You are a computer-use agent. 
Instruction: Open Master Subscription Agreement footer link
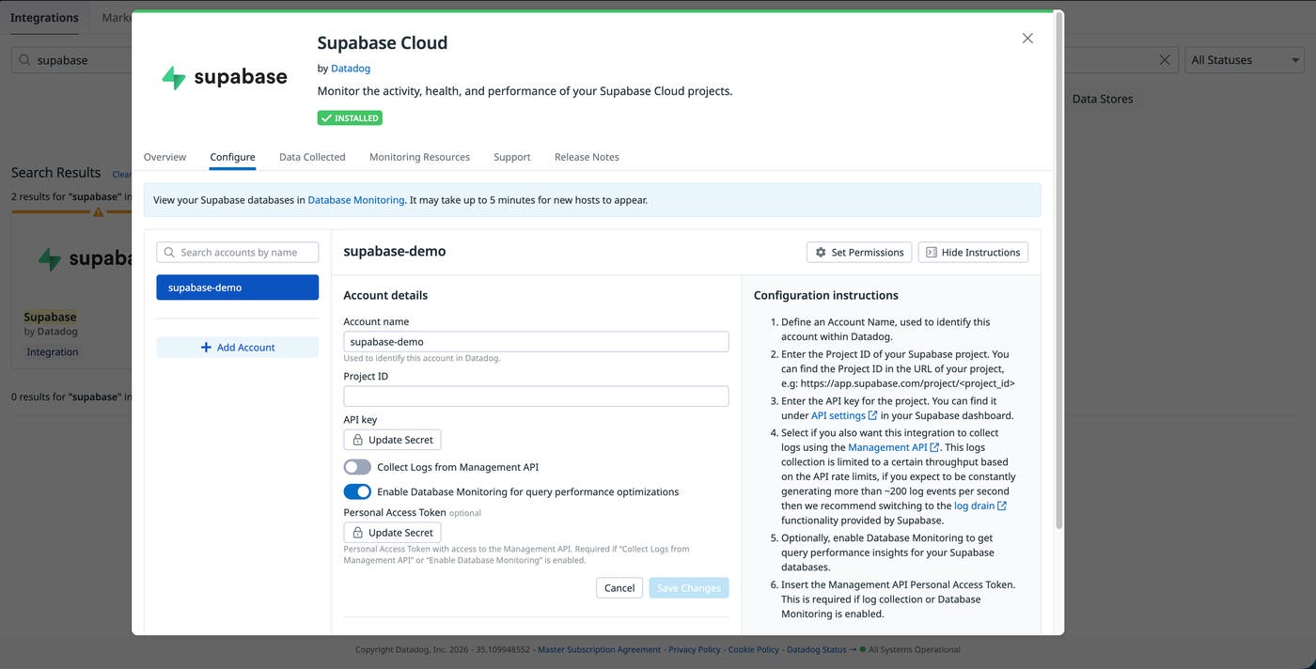coord(599,649)
